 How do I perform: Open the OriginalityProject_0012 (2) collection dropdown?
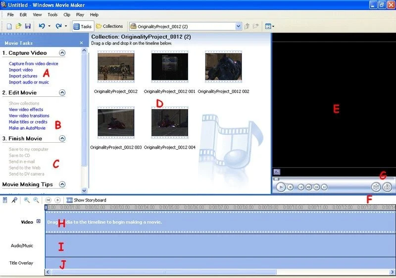[239, 26]
